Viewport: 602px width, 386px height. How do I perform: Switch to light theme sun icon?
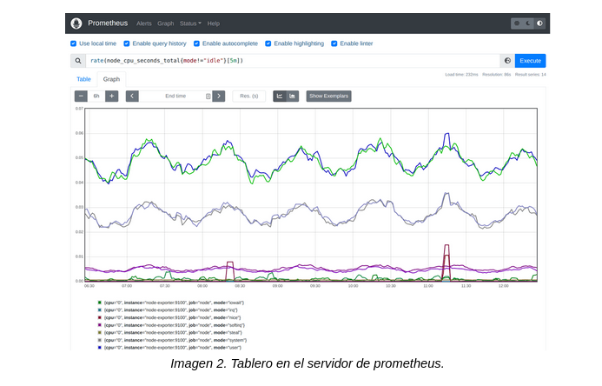517,23
